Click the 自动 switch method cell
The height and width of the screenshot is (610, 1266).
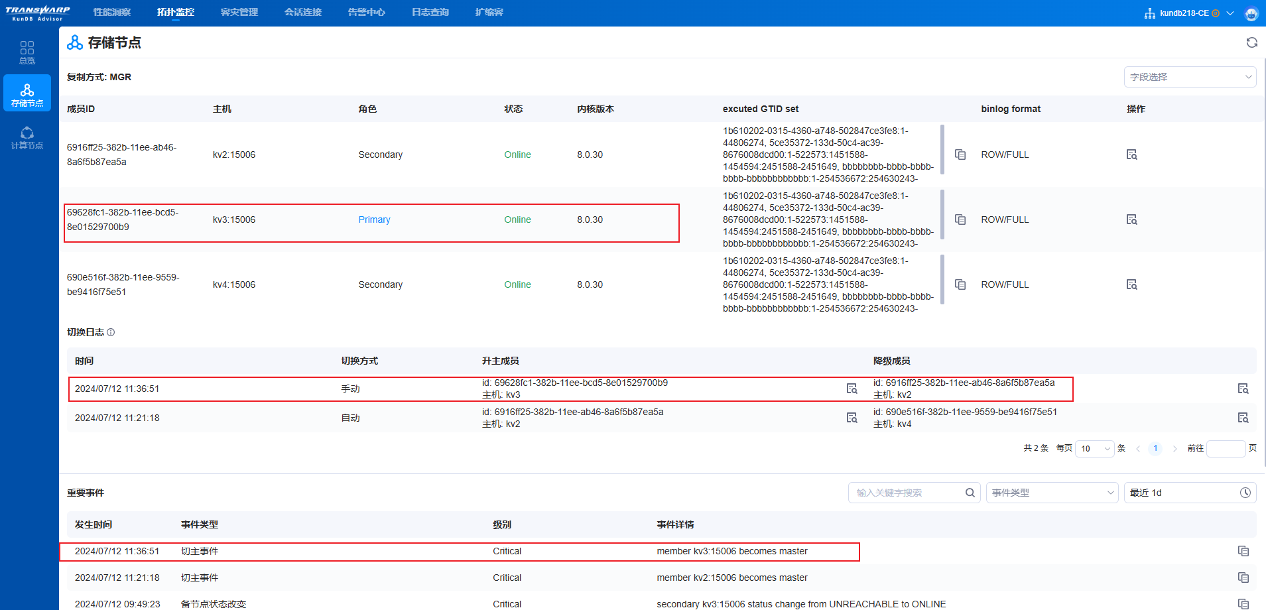coord(350,418)
